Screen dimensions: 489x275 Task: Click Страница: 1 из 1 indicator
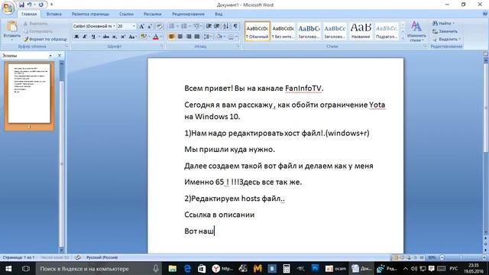(18, 257)
